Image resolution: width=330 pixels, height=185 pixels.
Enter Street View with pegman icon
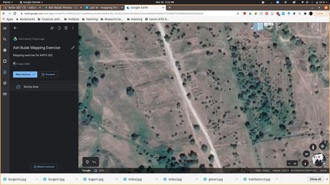313,147
